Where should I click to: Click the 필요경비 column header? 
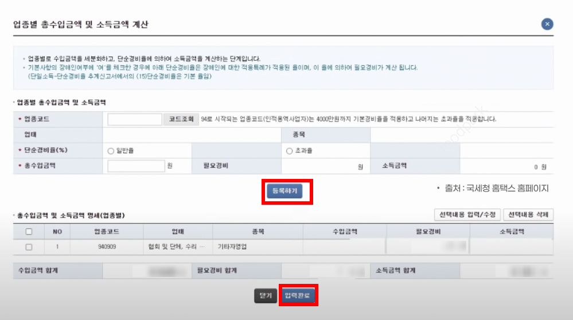(x=428, y=232)
